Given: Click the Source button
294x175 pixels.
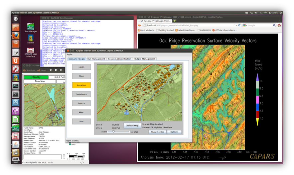Looking at the screenshot, I should point(81,103).
